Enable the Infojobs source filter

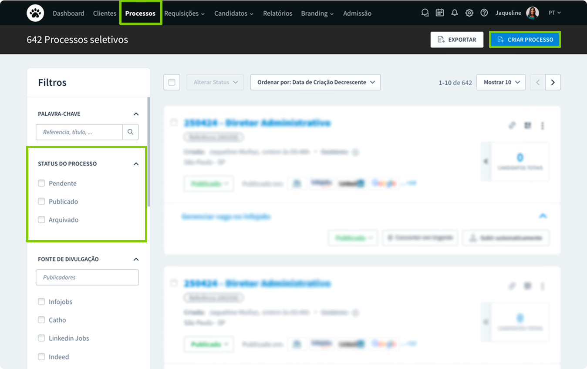pos(42,302)
